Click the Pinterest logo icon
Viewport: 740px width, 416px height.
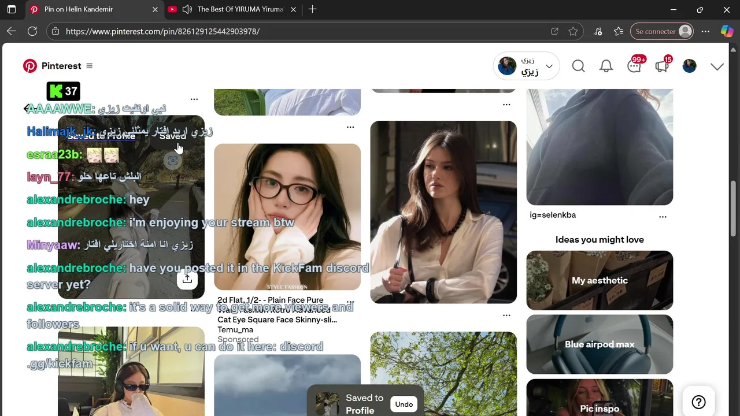point(30,66)
